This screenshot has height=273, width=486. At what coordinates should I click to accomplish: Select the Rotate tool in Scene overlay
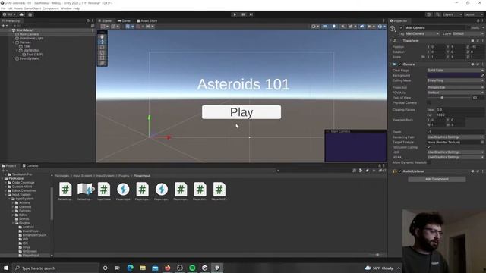coord(102,47)
